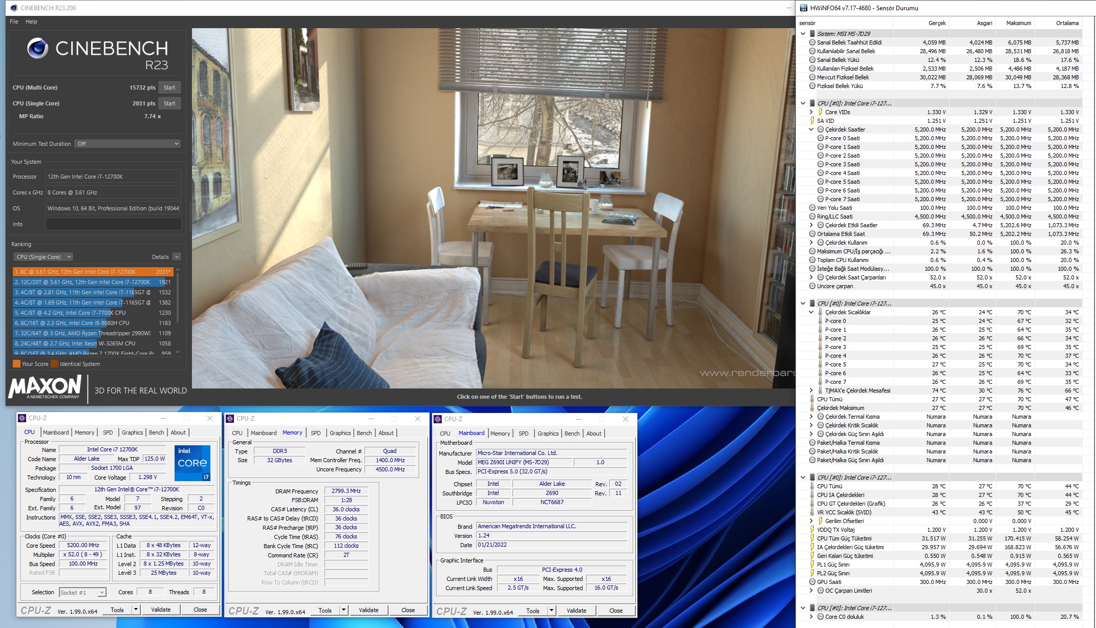Start the CPU (Multi Core) test
This screenshot has height=628, width=1096.
tap(169, 88)
